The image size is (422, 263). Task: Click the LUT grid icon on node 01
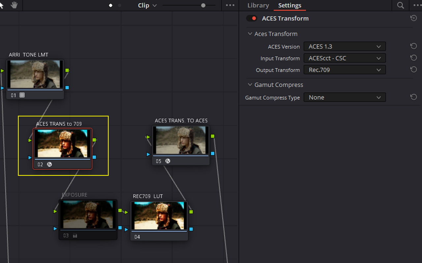(22, 95)
